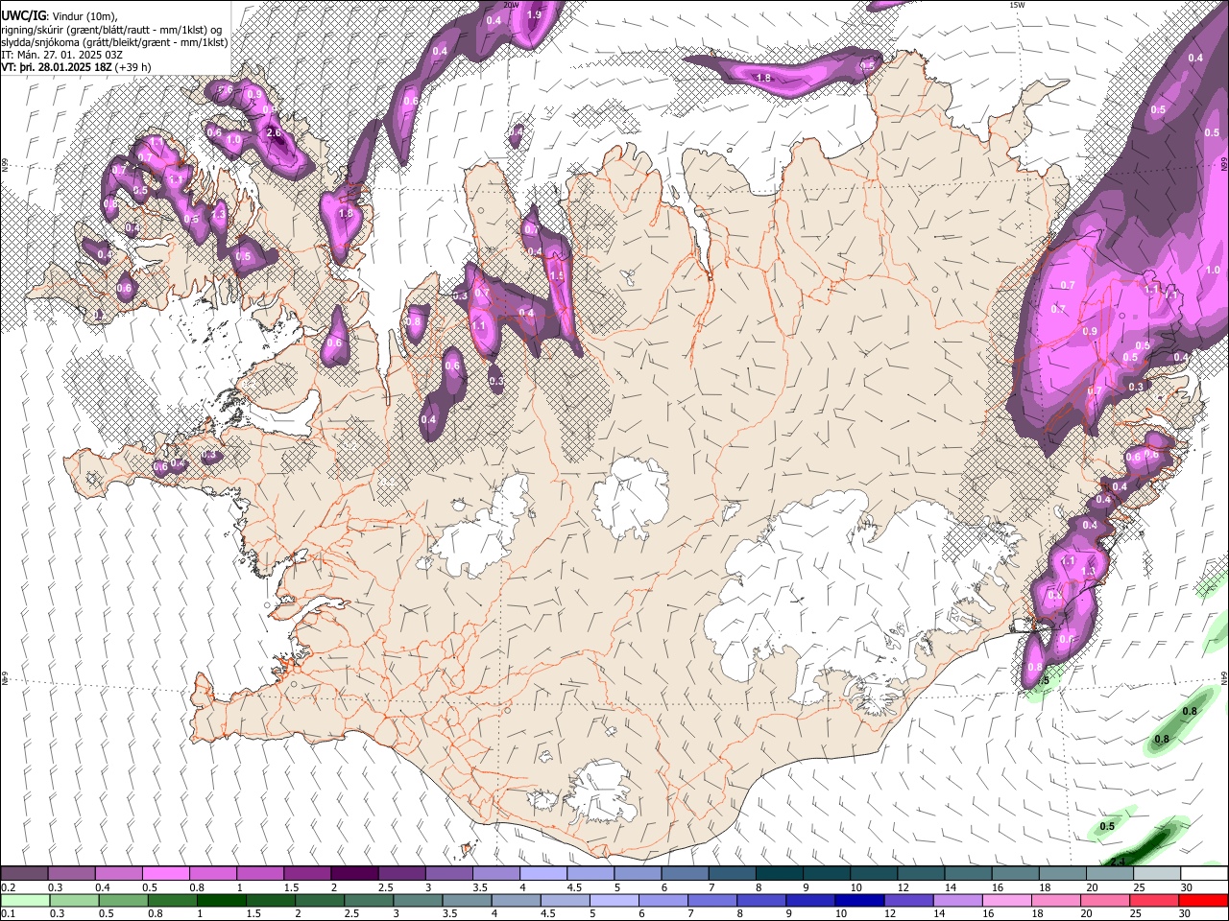
Task: Click the '15W' longitude label
Action: click(x=1017, y=5)
